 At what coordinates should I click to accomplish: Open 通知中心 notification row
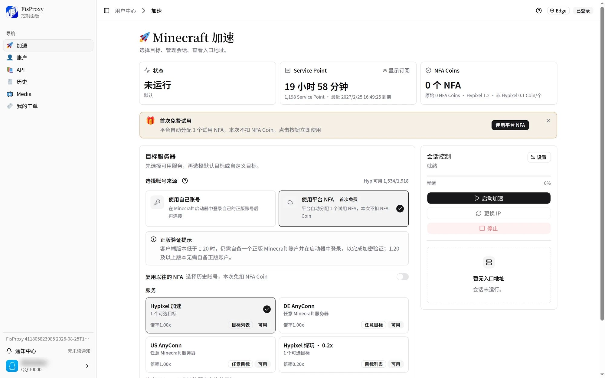pos(48,351)
